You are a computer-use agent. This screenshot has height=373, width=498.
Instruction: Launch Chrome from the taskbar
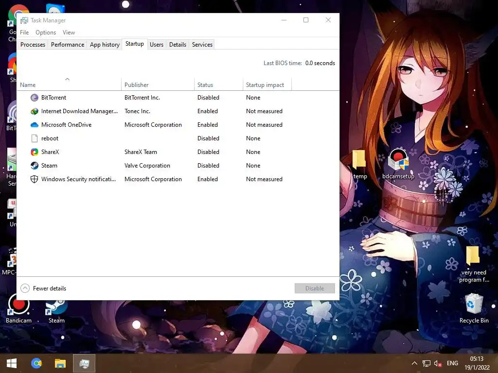tap(36, 363)
